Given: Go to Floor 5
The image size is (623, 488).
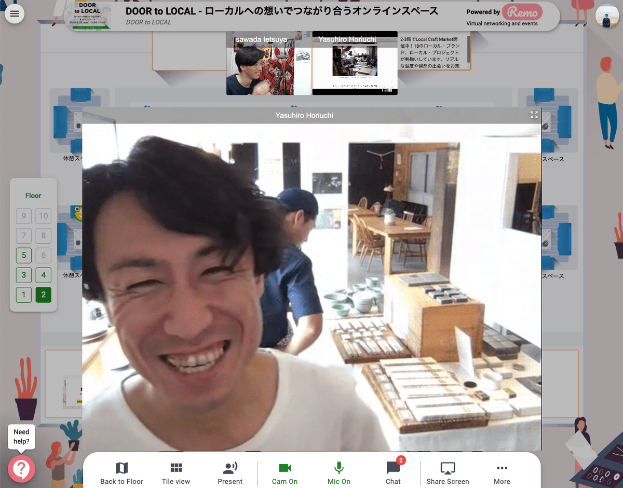Looking at the screenshot, I should (23, 255).
